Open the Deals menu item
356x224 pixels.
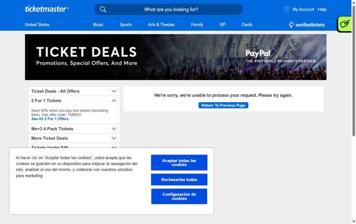click(x=247, y=24)
